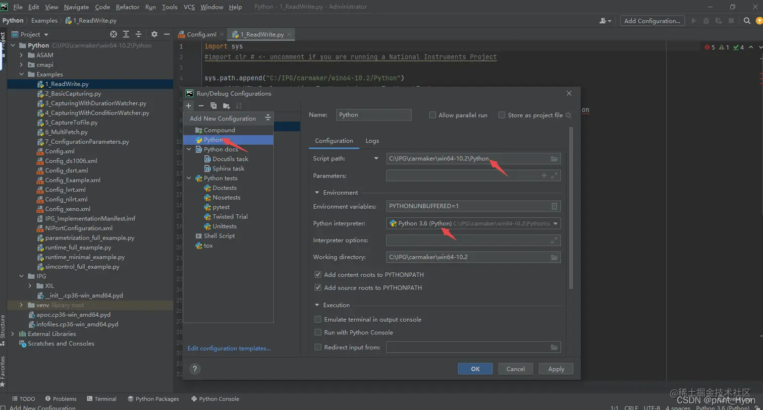Click the Search Everywhere magnifier icon
The height and width of the screenshot is (410, 763).
coord(747,21)
